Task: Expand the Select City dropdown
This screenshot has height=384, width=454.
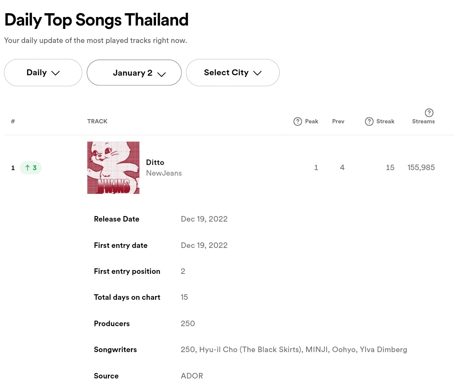Action: (x=233, y=73)
